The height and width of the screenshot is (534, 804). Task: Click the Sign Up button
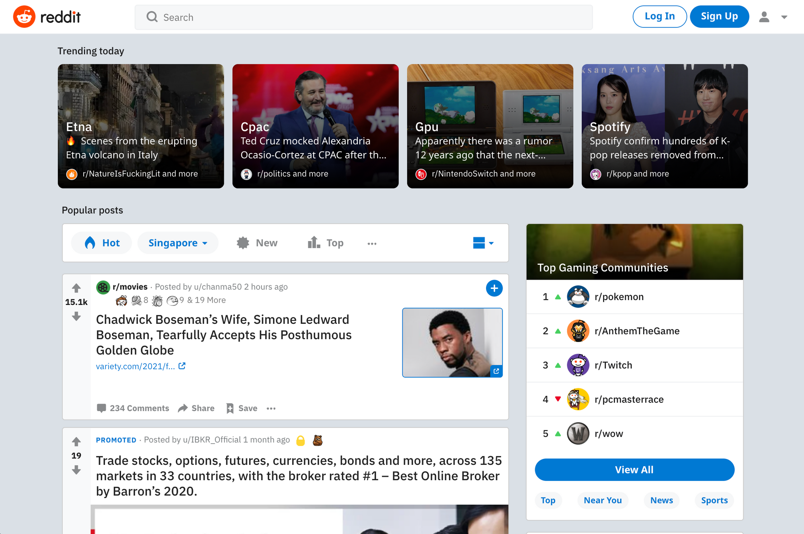pos(719,16)
